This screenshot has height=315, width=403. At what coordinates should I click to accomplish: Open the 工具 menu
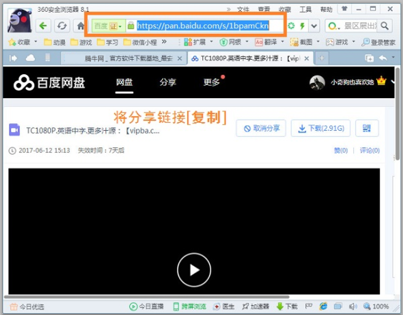coord(305,10)
